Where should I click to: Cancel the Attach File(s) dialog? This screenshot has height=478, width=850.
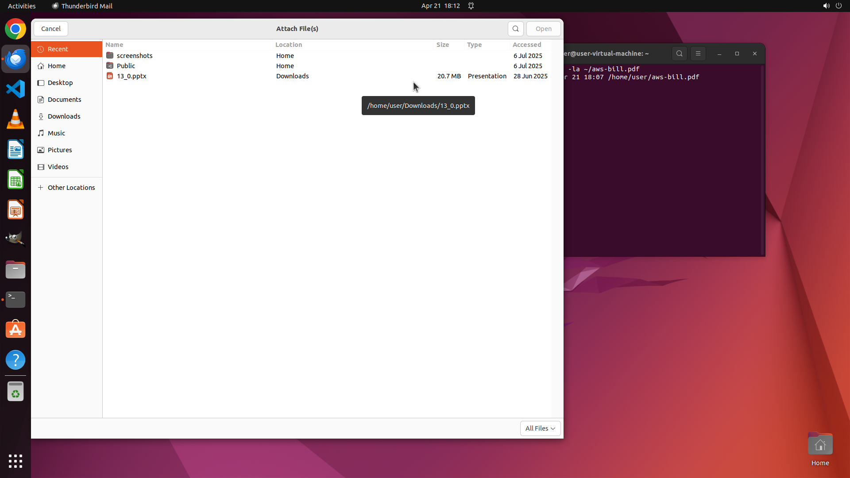pyautogui.click(x=51, y=29)
